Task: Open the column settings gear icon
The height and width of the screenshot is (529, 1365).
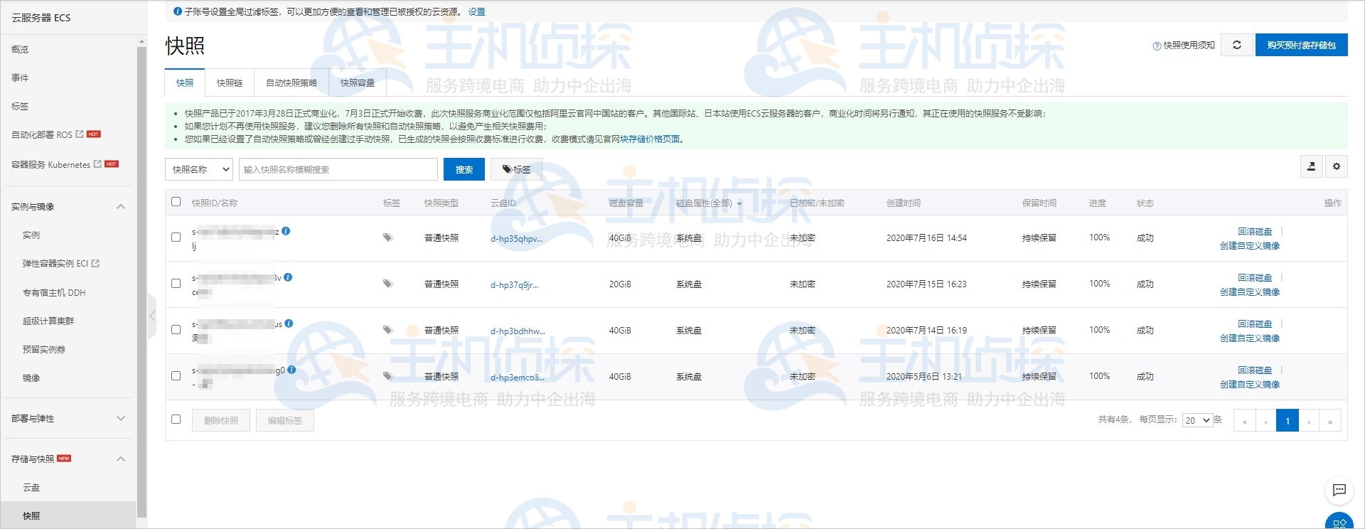Action: point(1337,166)
